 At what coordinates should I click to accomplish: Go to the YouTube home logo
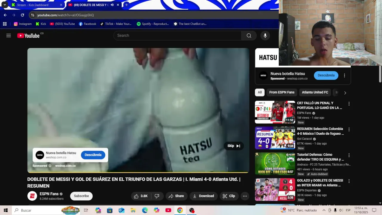tap(28, 36)
